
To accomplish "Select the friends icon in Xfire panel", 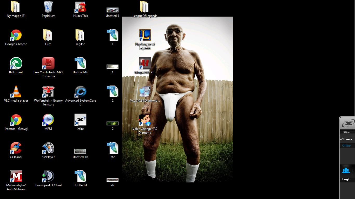I will pyautogui.click(x=346, y=170).
